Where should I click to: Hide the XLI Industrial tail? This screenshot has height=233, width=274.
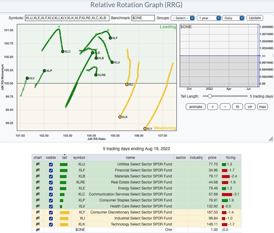click(51, 218)
